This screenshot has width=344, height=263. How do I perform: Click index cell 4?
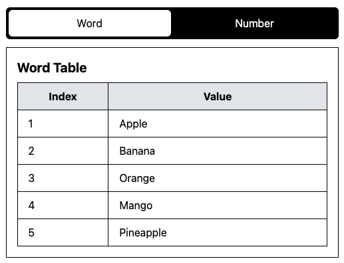coord(63,205)
